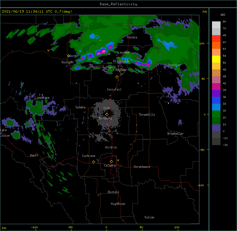The image size is (237, 231).
Task: Click the Ponoka city label
Action: (x=132, y=37)
